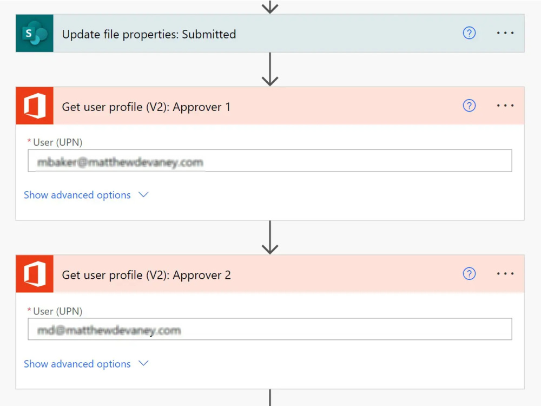The width and height of the screenshot is (541, 406).
Task: Open help for Update file properties: Submitted
Action: [x=469, y=33]
